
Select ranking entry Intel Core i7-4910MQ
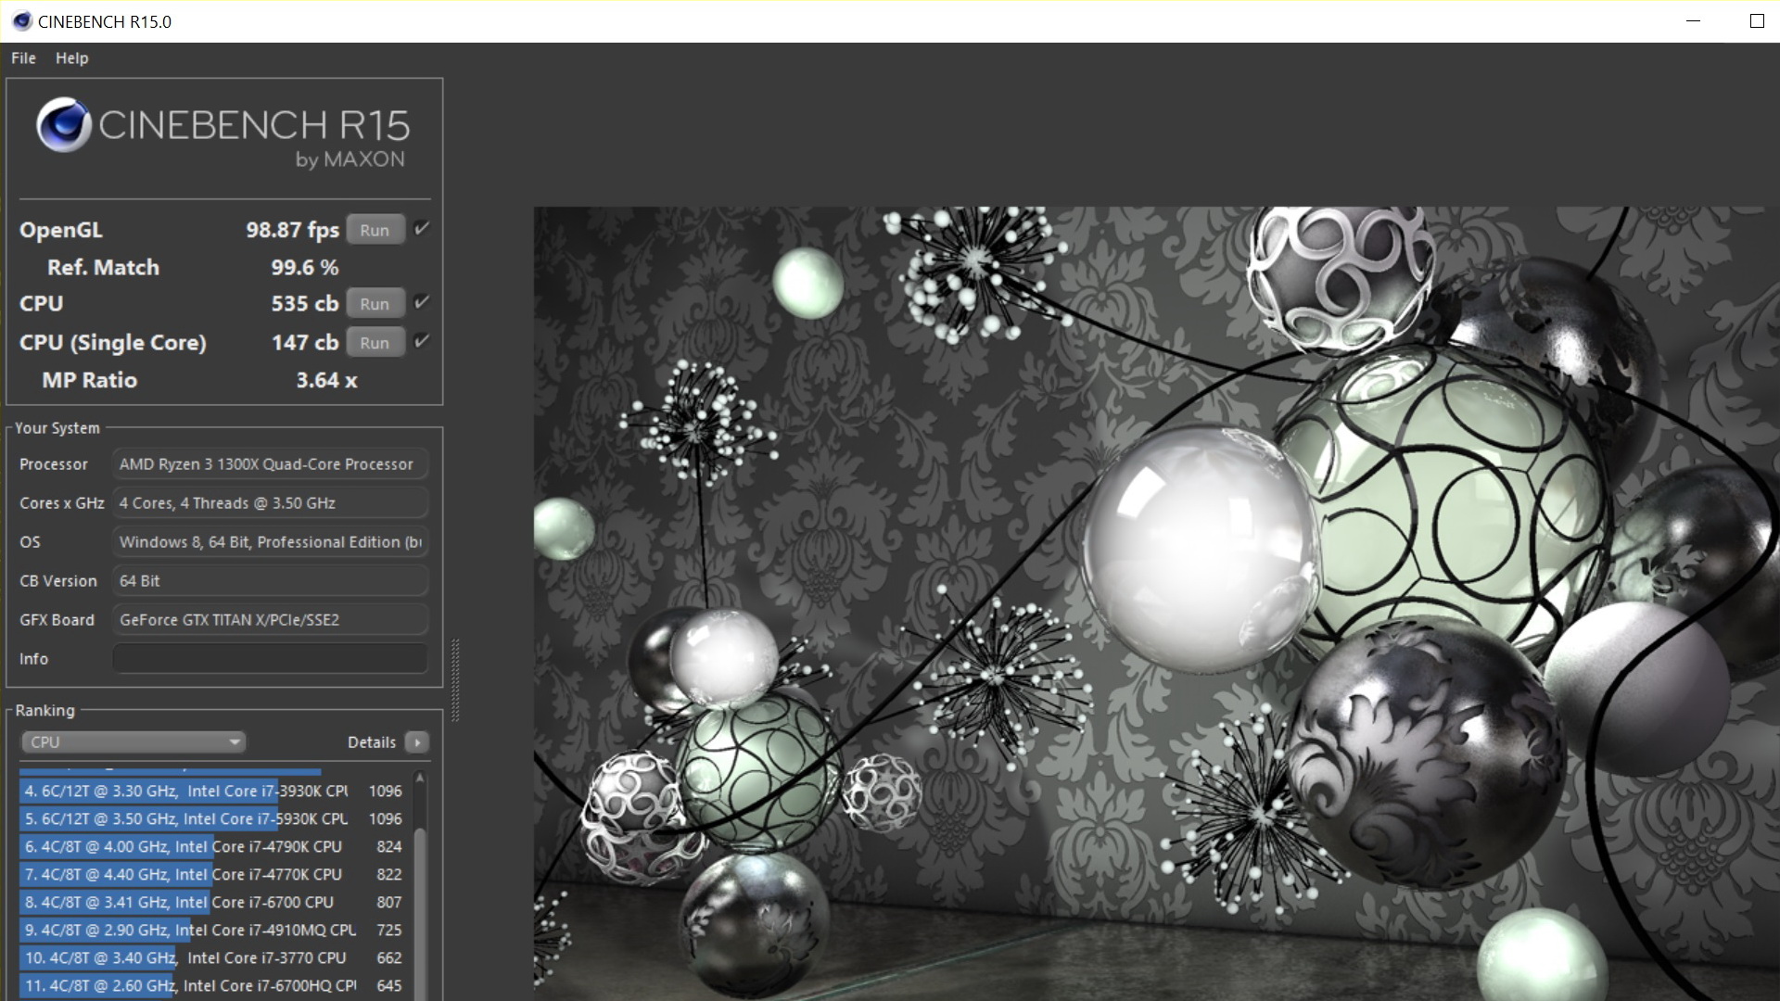(213, 930)
